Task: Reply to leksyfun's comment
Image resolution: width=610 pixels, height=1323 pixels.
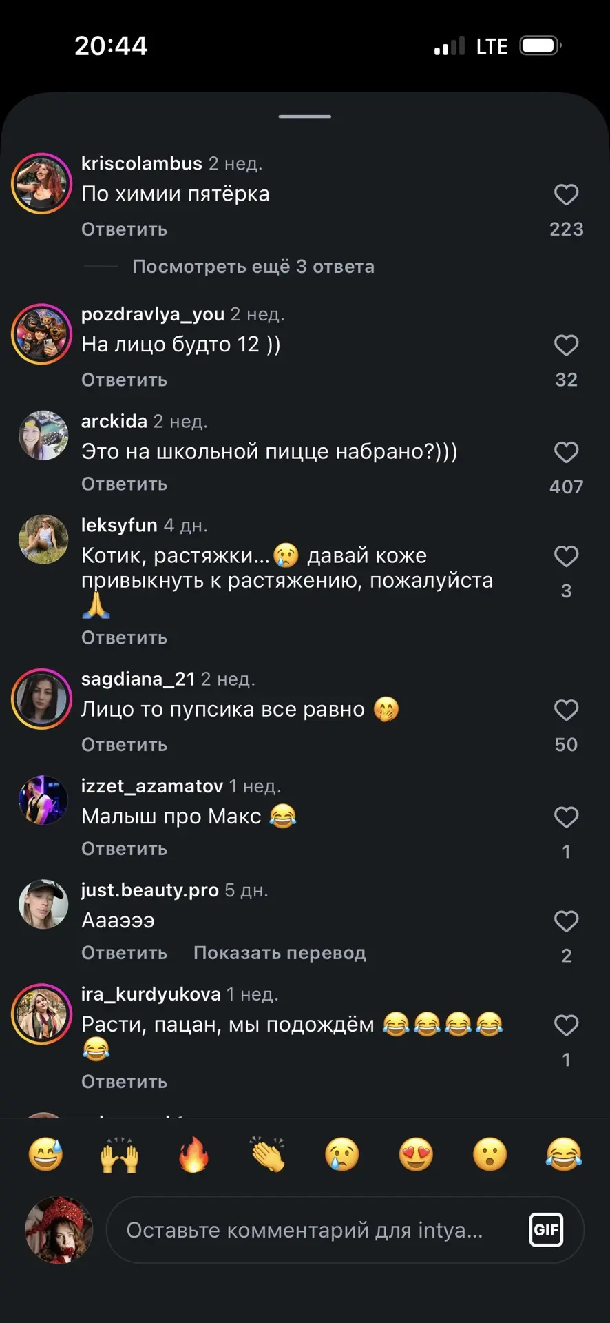Action: click(124, 638)
